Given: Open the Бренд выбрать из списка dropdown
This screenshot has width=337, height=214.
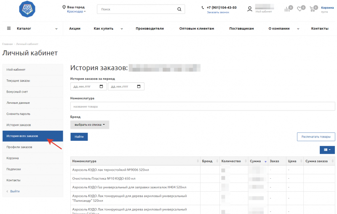Looking at the screenshot, I should click(90, 125).
